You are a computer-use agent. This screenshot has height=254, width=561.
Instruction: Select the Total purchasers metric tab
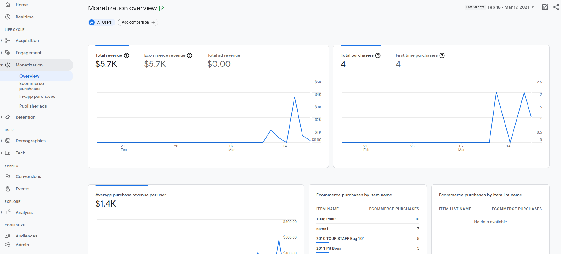pyautogui.click(x=361, y=60)
